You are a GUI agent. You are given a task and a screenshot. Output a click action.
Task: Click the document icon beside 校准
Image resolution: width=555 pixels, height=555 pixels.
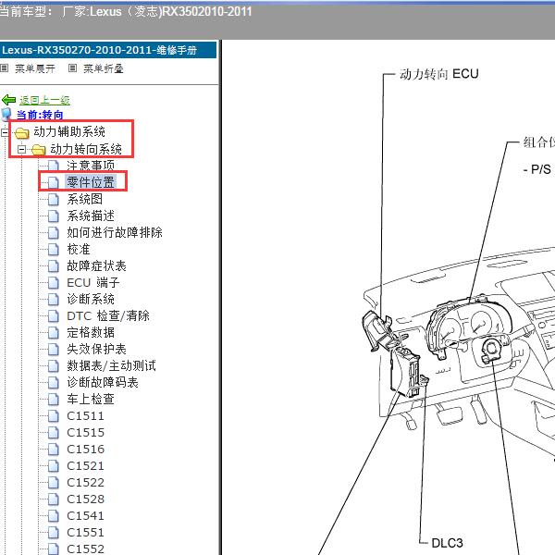point(53,249)
